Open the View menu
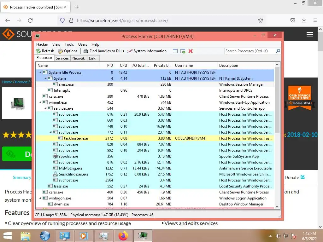 click(x=56, y=44)
